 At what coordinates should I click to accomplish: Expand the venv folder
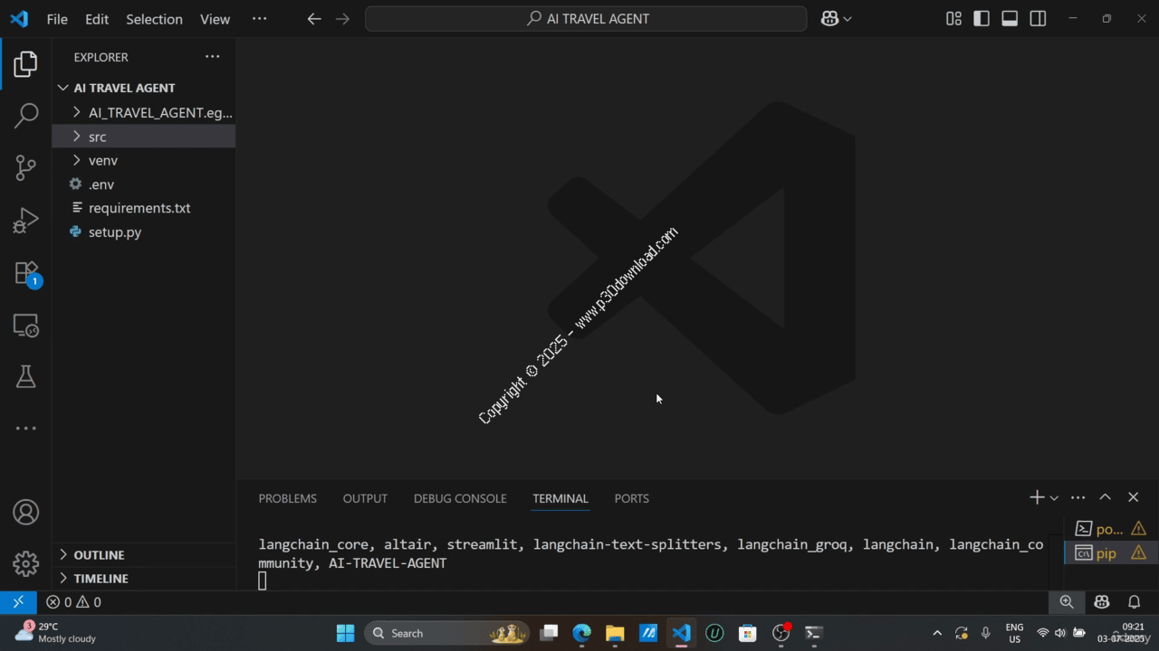(144, 160)
